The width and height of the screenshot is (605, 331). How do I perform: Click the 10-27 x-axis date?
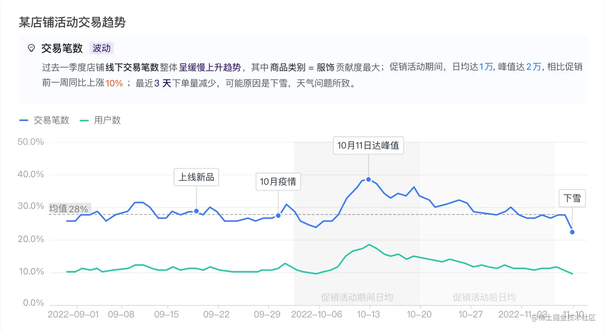471,315
